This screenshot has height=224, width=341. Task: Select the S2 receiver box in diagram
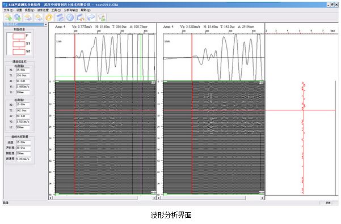click(19, 52)
